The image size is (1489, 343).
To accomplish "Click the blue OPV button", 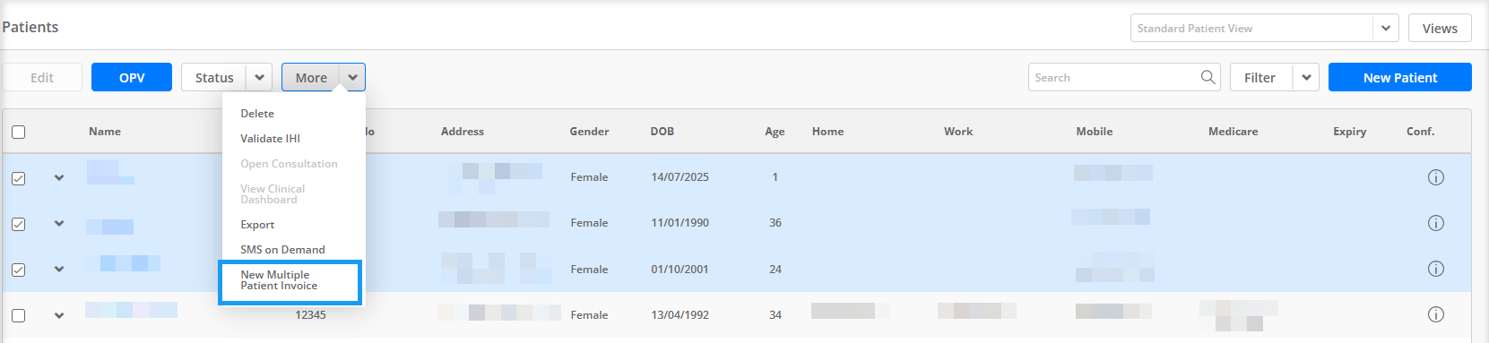I will click(132, 77).
